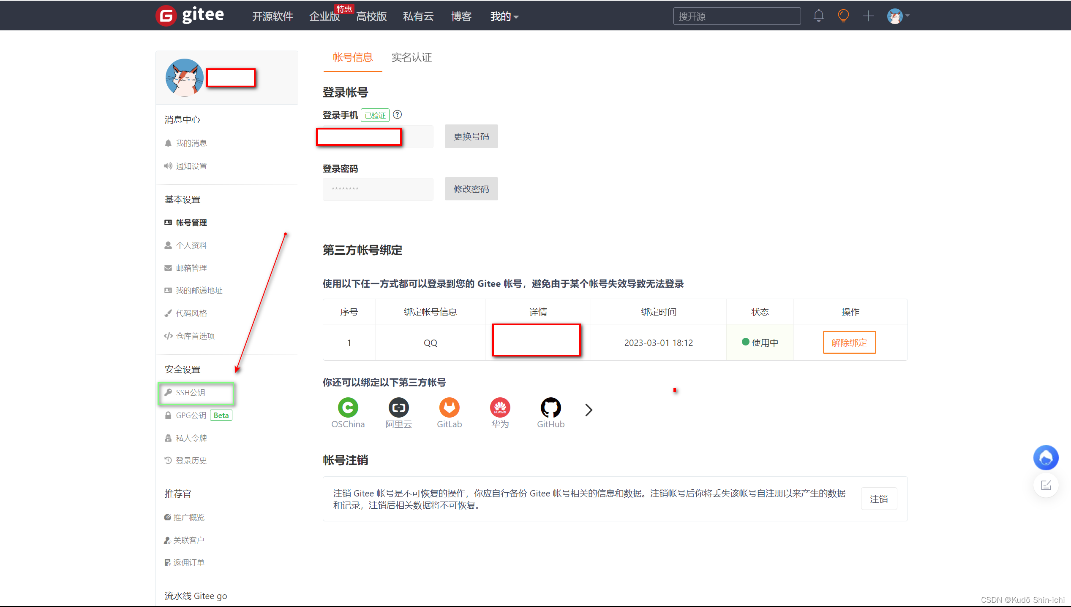The height and width of the screenshot is (607, 1071).
Task: Click the 更换号码 button
Action: tap(471, 136)
